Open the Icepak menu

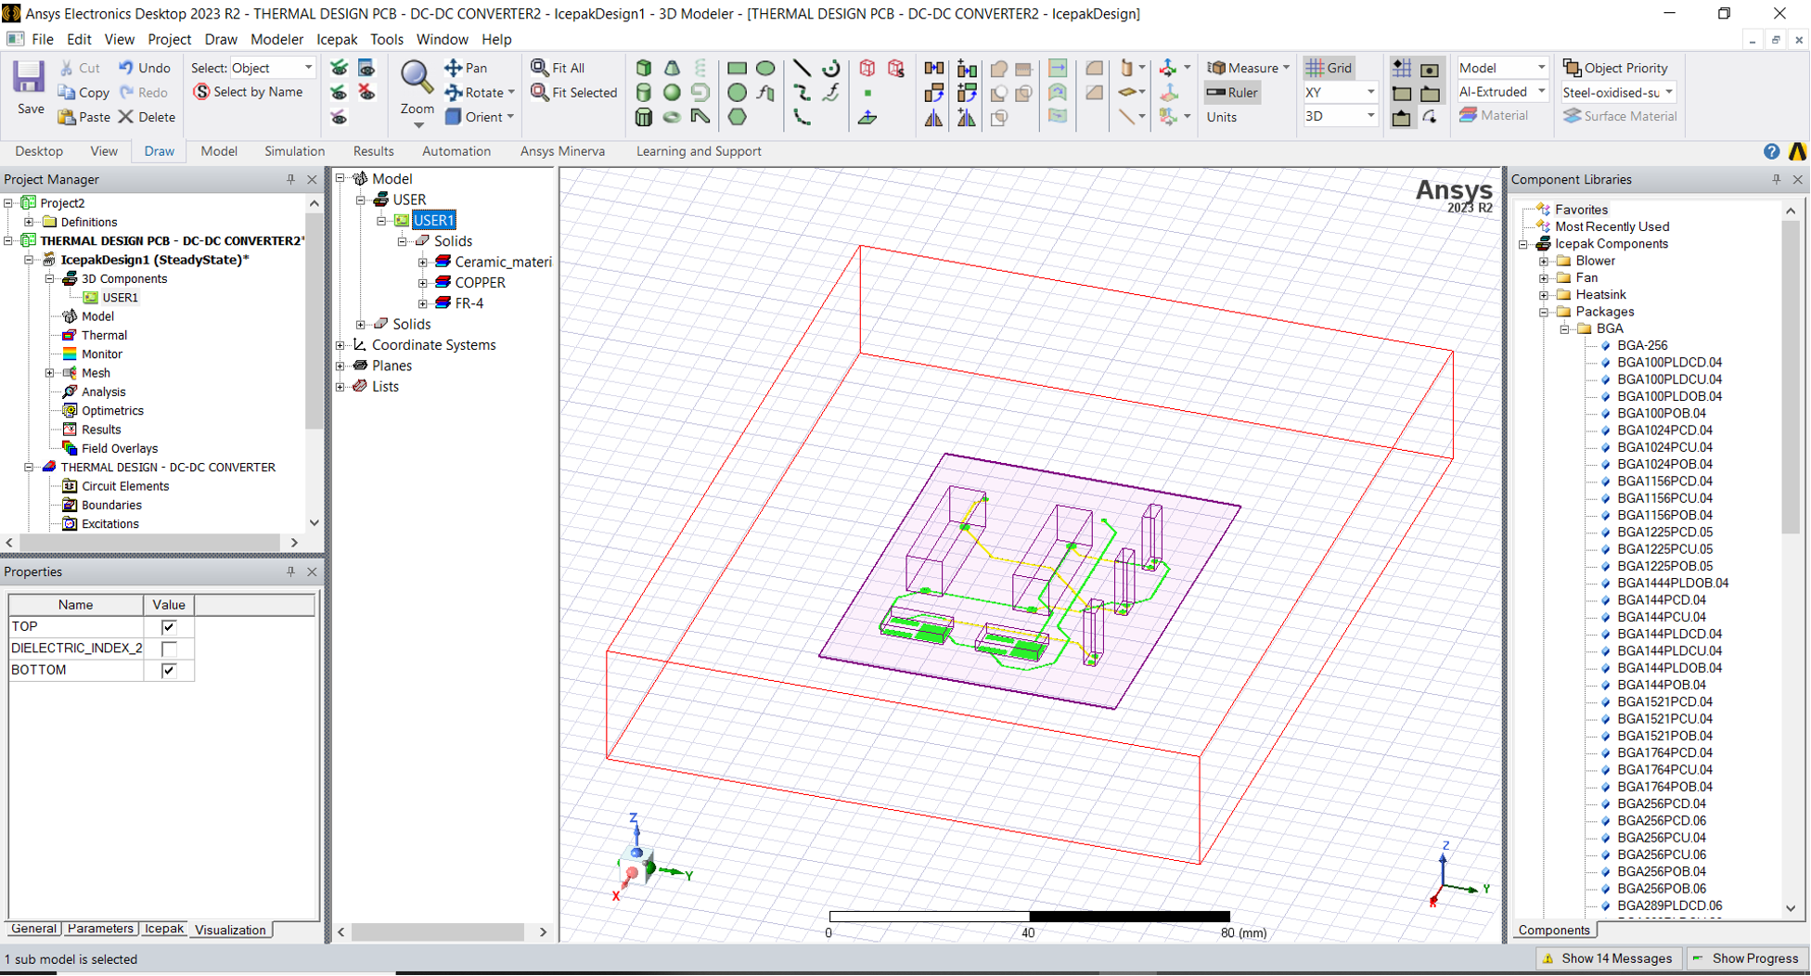pos(336,39)
